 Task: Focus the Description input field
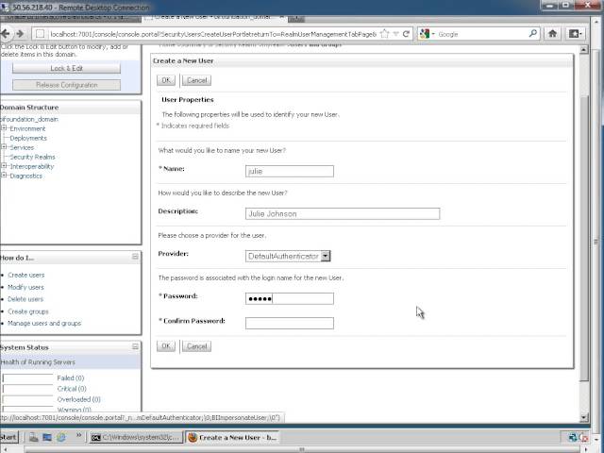click(x=343, y=213)
